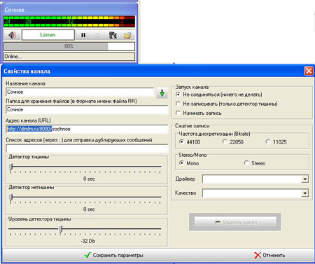This screenshot has width=315, height=264.
Task: Click the speaker mute icon in the Сочное panel
Action: pos(12,35)
